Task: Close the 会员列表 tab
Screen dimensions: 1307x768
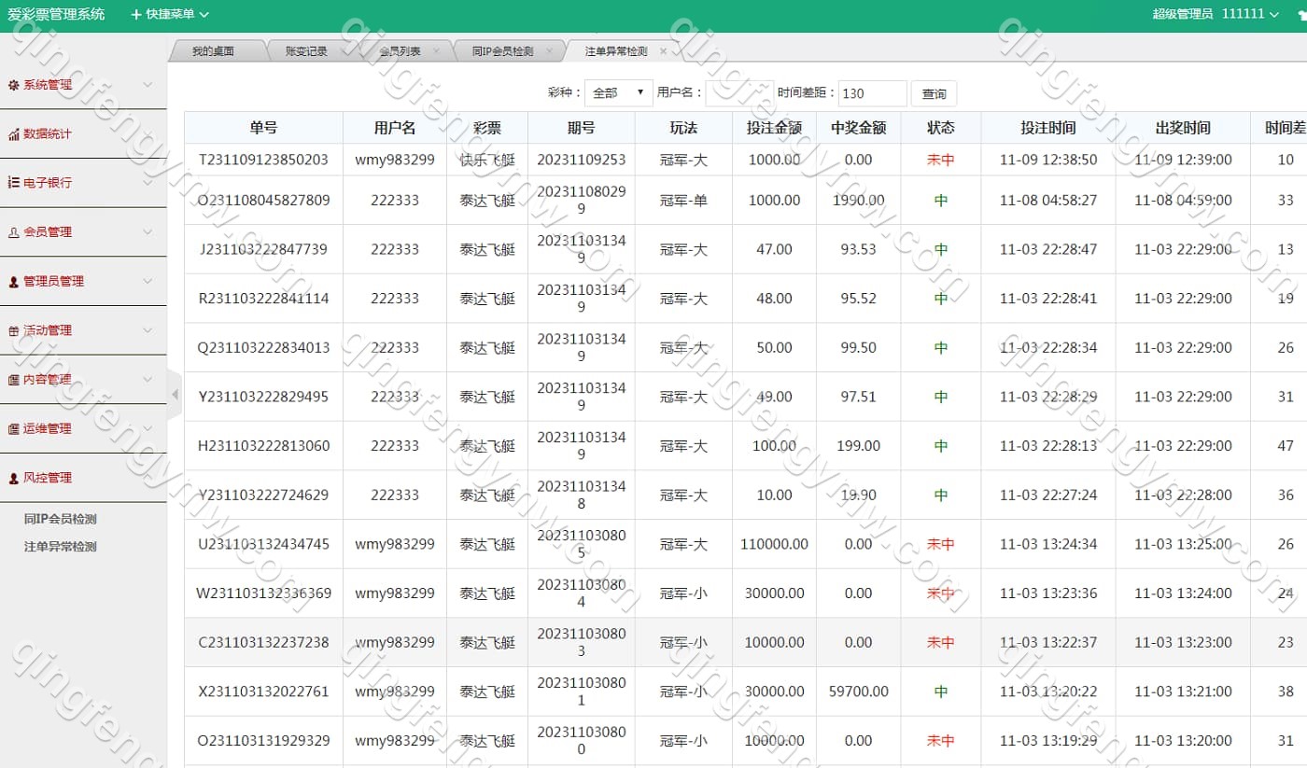Action: tap(436, 51)
